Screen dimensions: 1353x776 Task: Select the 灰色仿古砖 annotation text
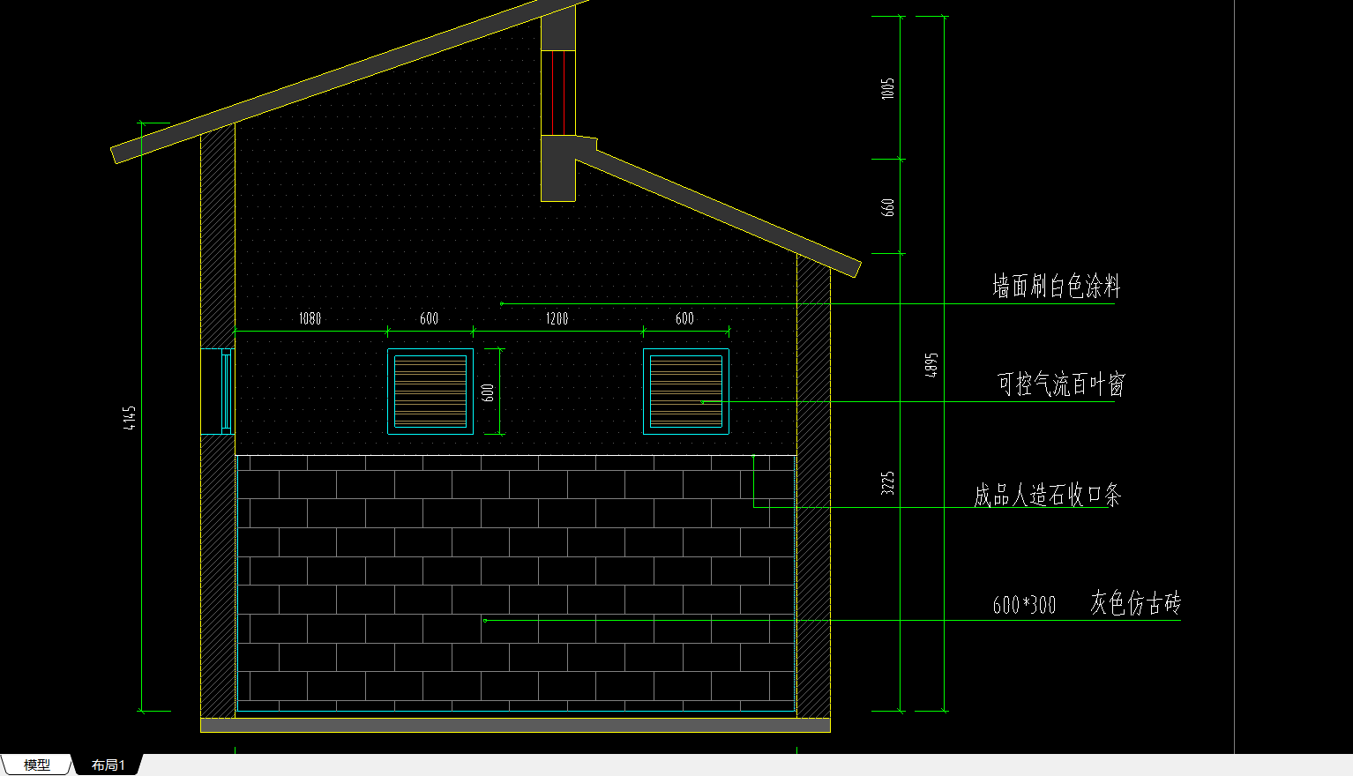tap(1135, 603)
